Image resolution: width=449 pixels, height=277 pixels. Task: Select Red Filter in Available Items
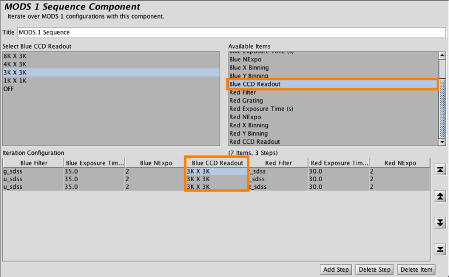pos(334,92)
